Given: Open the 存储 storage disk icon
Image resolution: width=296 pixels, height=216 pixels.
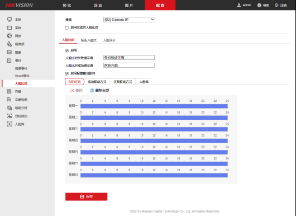Looking at the screenshot, I should point(9,91).
